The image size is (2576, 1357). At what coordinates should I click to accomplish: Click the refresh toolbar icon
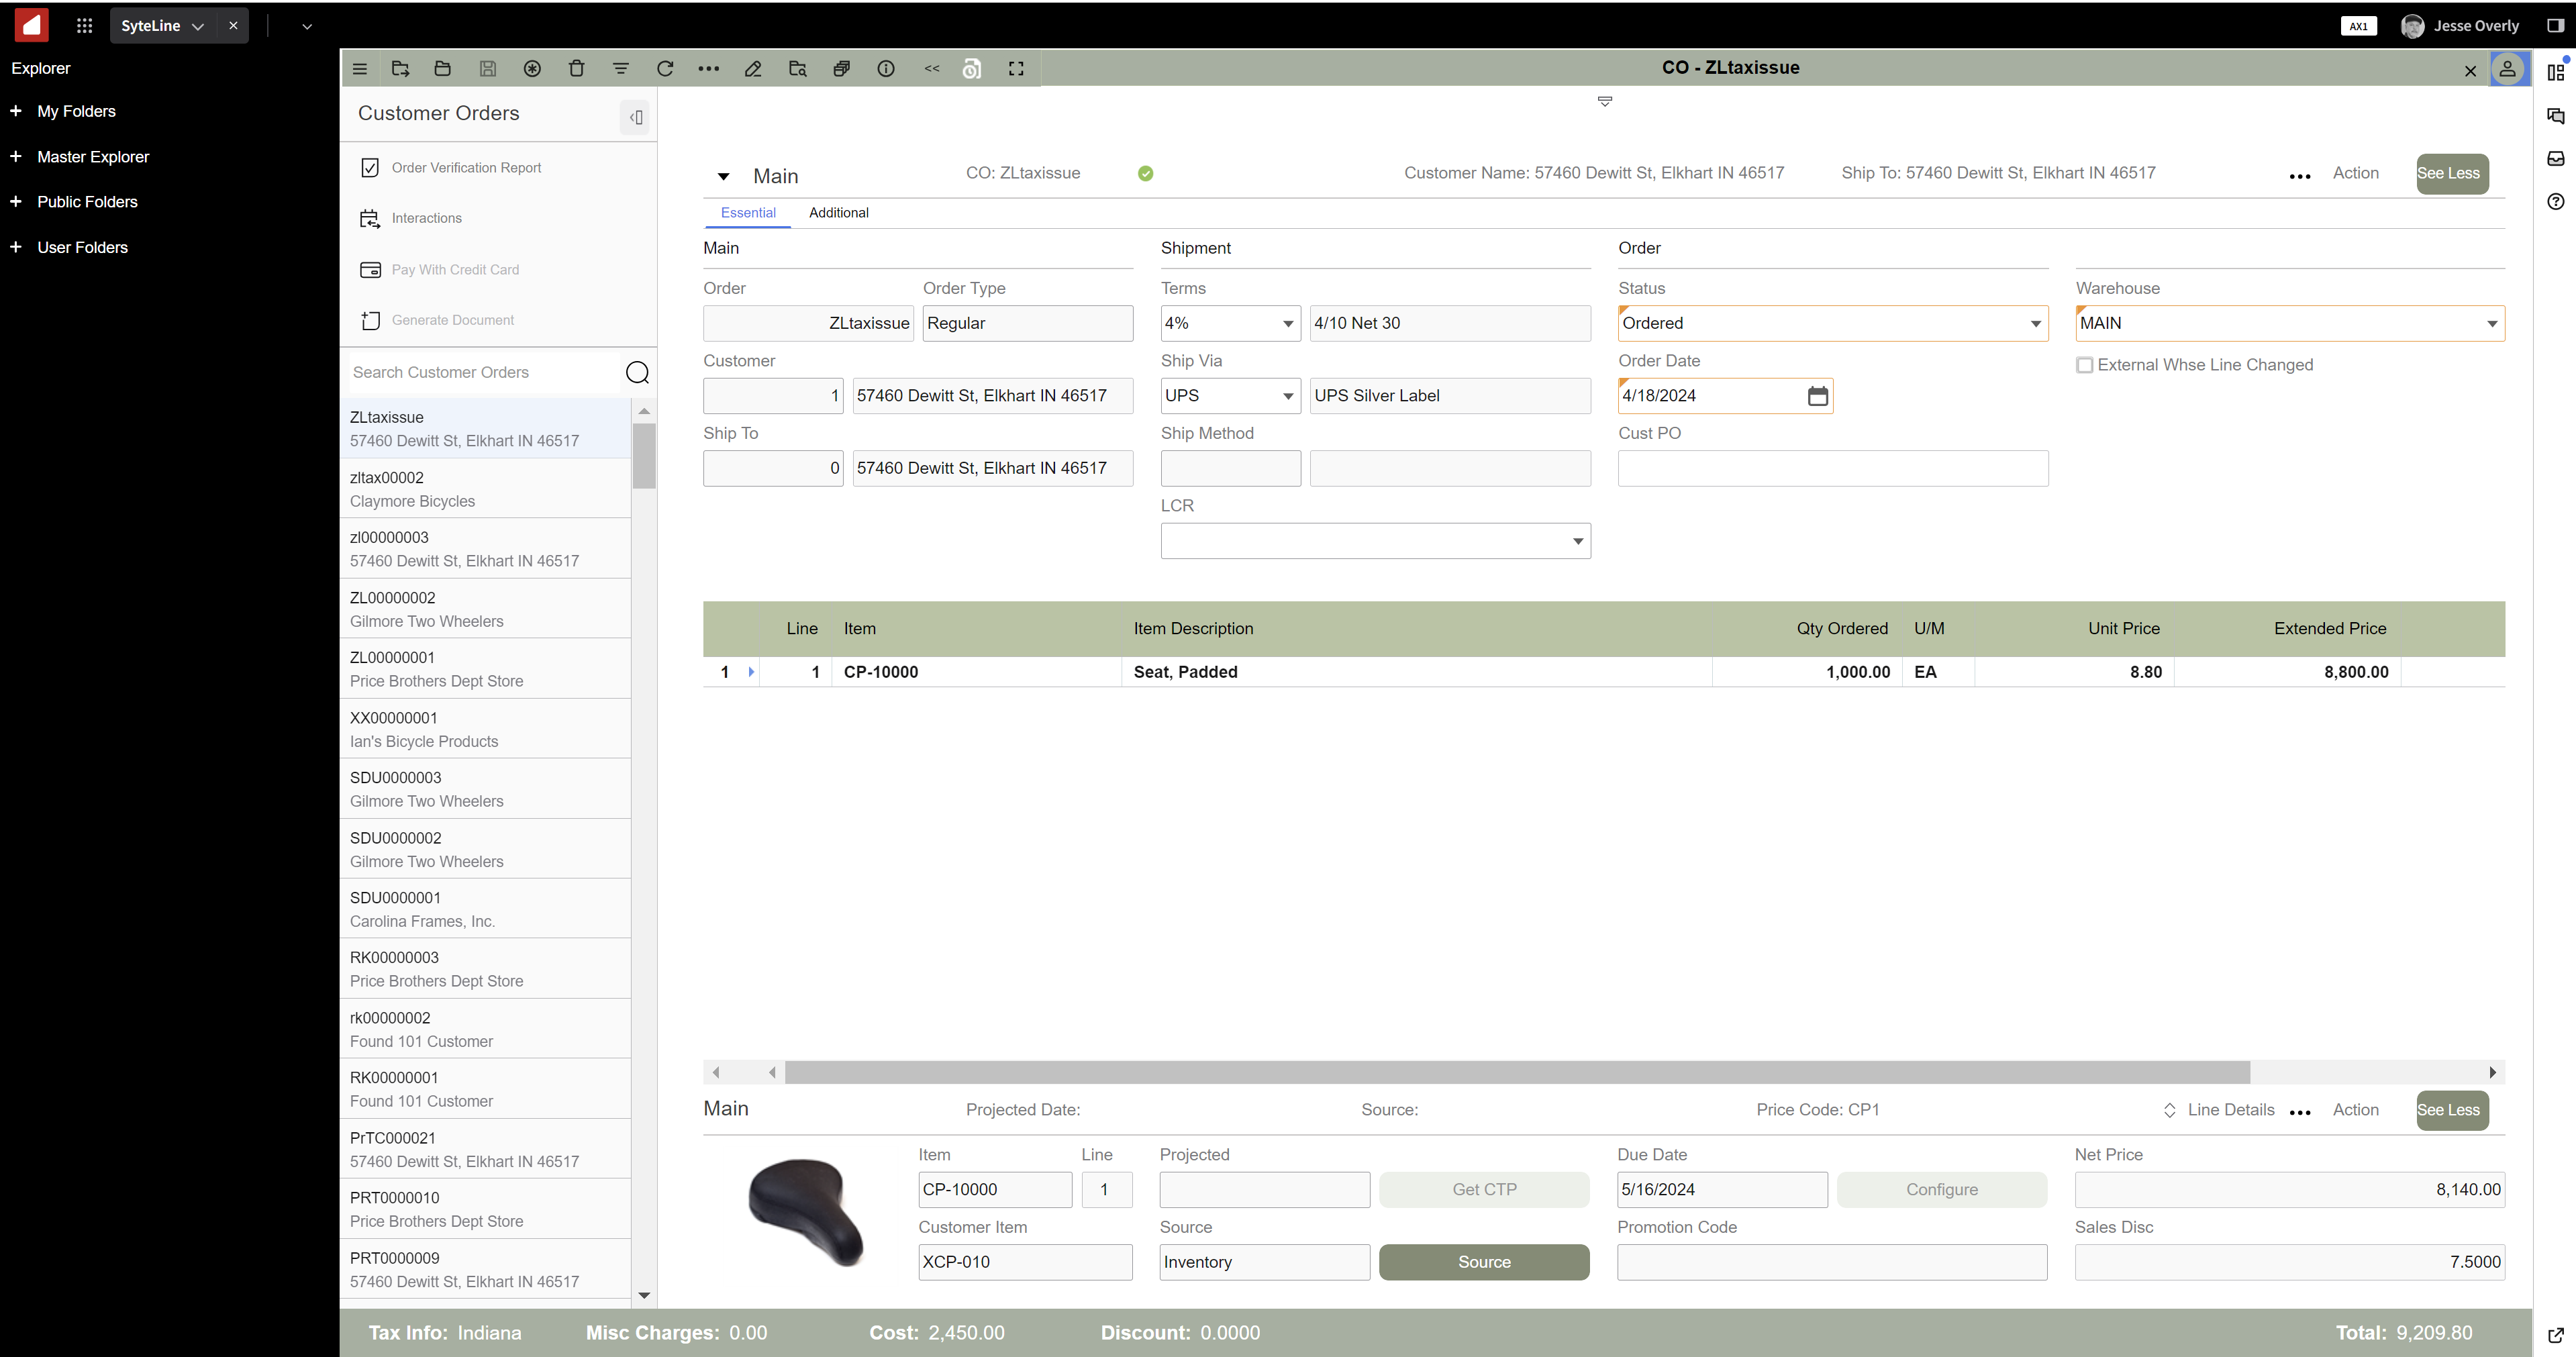665,68
